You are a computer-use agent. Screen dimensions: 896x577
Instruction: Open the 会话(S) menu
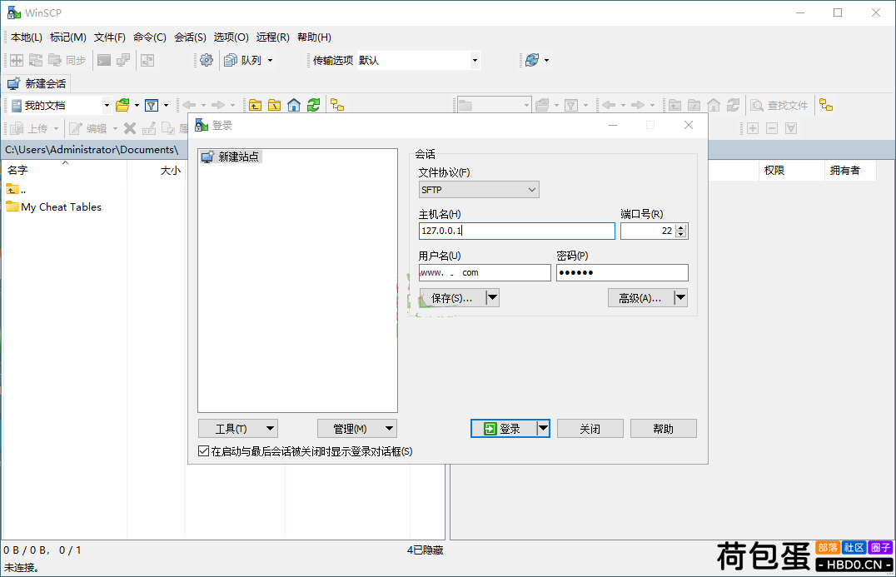[191, 37]
